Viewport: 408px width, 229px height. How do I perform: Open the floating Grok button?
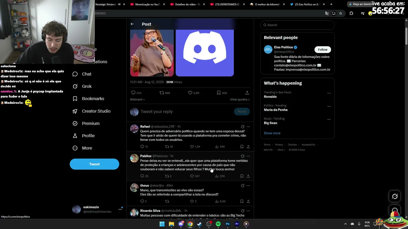[x=395, y=196]
